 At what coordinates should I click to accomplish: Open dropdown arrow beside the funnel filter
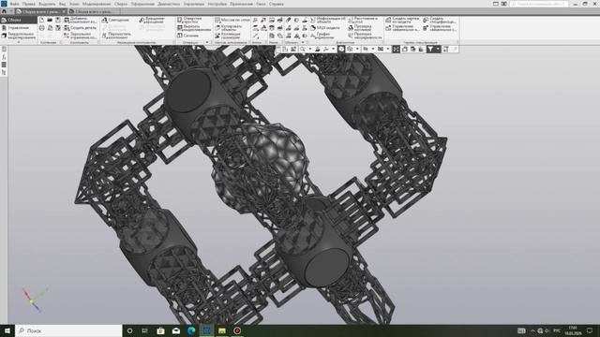(438, 49)
